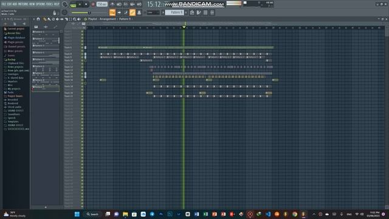389x219 pixels.
Task: Select the Delete tool in playlist toolbar
Action: (x=53, y=19)
